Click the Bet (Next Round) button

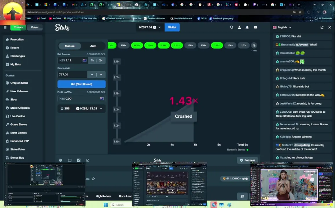click(81, 84)
